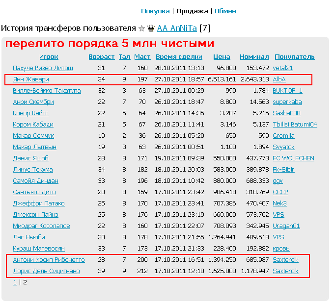Open buyer vetal21 profile
Screen dimensions: 334x304
click(283, 68)
